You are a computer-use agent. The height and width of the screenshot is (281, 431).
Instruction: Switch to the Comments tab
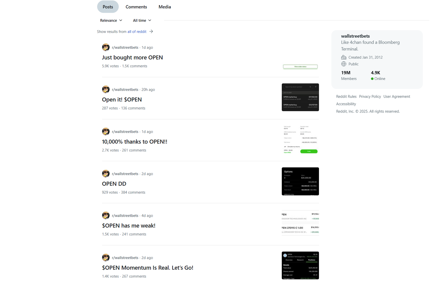[x=136, y=7]
